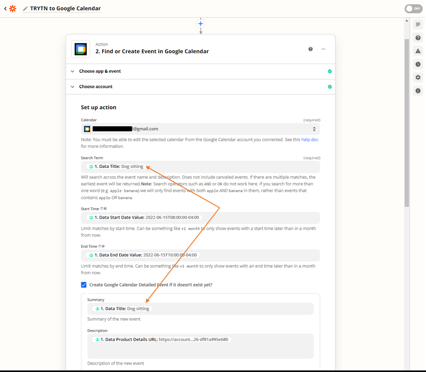Rename the zap title TRYTN to Google Calendar
Screen dimensions: 426x372
pyautogui.click(x=65, y=8)
